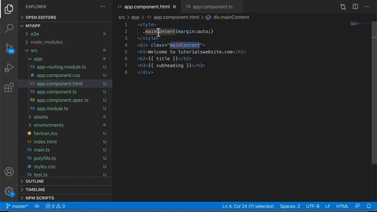Change encoding via UTF-8 item
Viewport: 377px width, 212px height.
pos(313,206)
